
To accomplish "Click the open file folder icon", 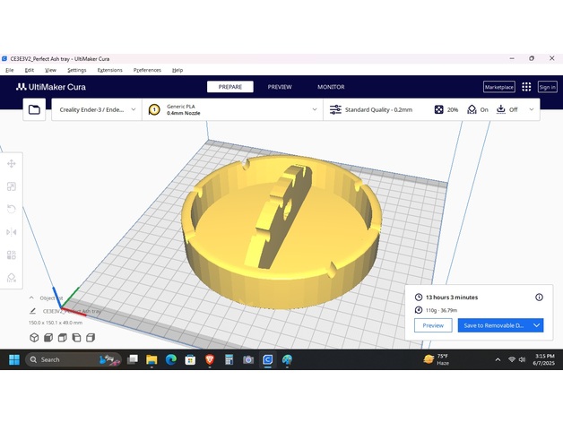I will [34, 109].
